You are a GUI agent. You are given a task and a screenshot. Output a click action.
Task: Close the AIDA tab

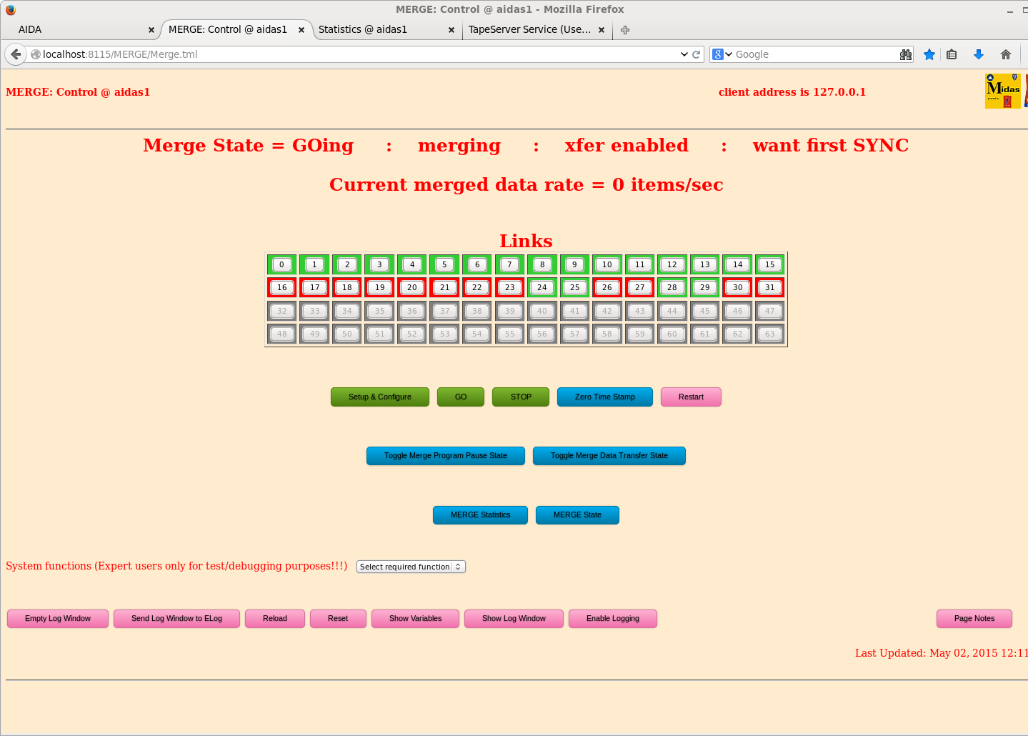click(151, 30)
